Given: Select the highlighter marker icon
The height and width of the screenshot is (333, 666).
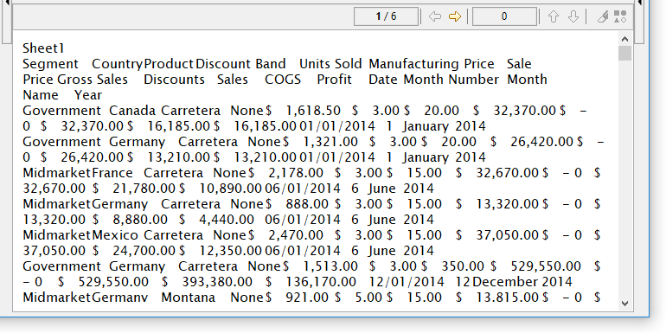Looking at the screenshot, I should pyautogui.click(x=602, y=16).
